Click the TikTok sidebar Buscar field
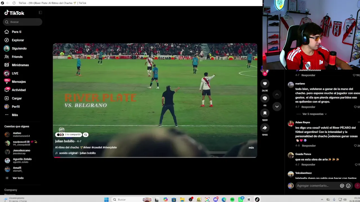This screenshot has height=202, width=360. pyautogui.click(x=22, y=22)
